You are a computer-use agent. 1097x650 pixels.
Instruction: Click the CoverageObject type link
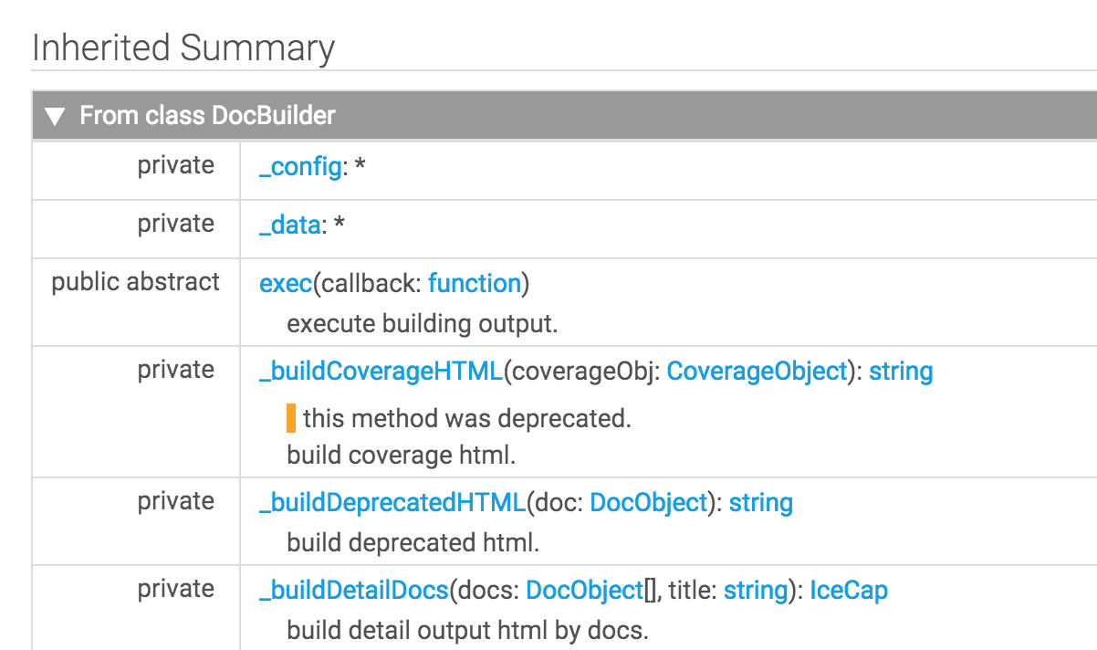(x=757, y=372)
